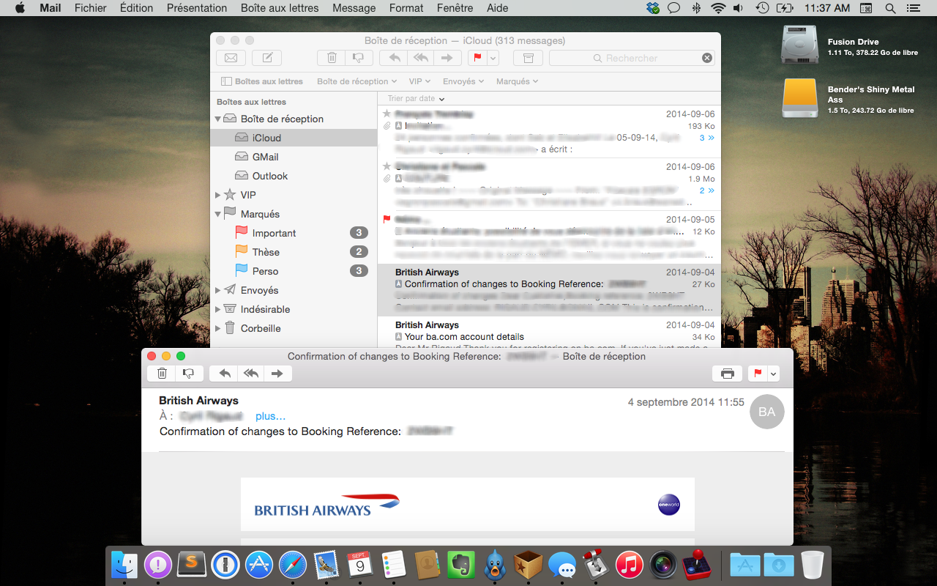
Task: Click the plus... recipients link
Action: click(270, 416)
